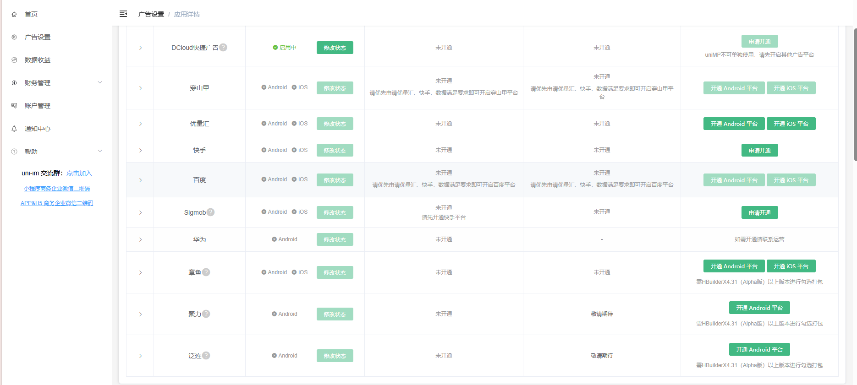This screenshot has height=385, width=857.
Task: Click the iOS status icon in Sigmob row
Action: 294,211
